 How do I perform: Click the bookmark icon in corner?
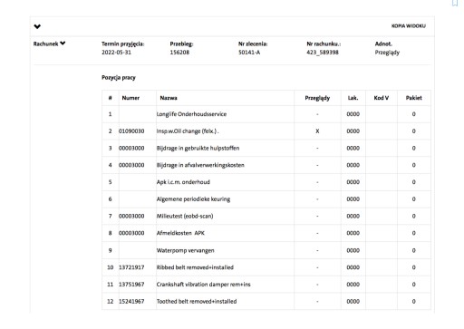pyautogui.click(x=455, y=3)
